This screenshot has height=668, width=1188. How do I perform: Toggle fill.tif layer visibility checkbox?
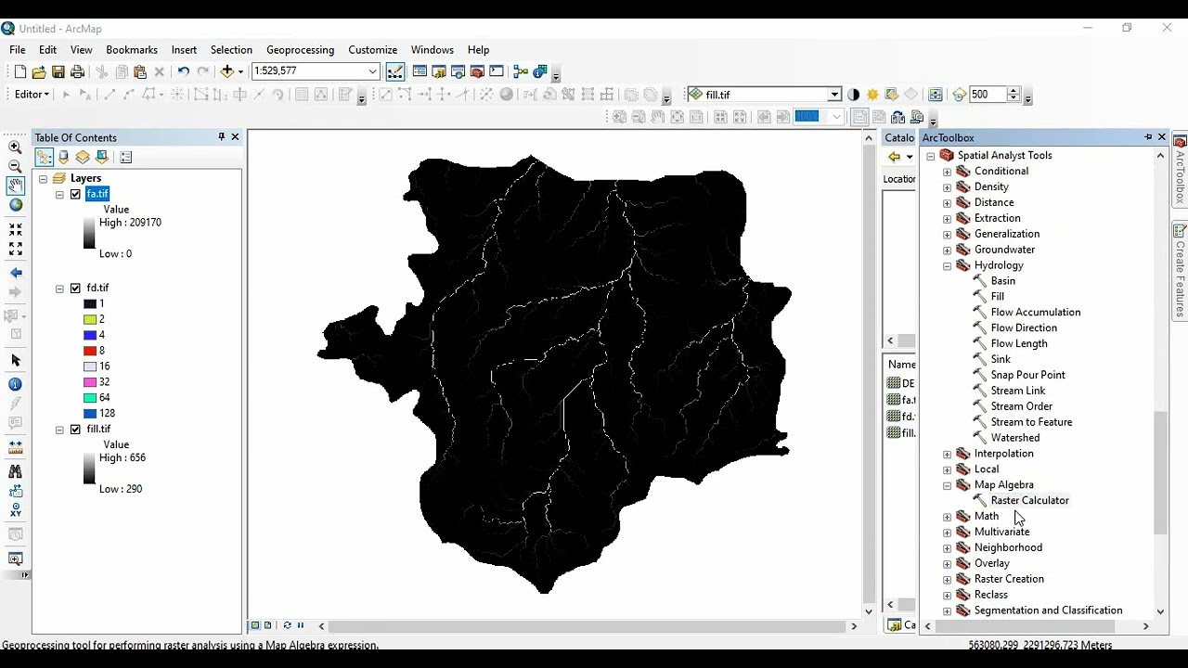point(75,430)
